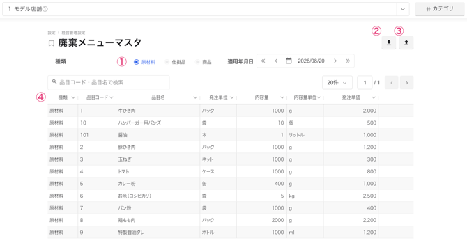The image size is (467, 252).
Task: Click the 特製醤油タレ item name cell
Action: coord(158,233)
